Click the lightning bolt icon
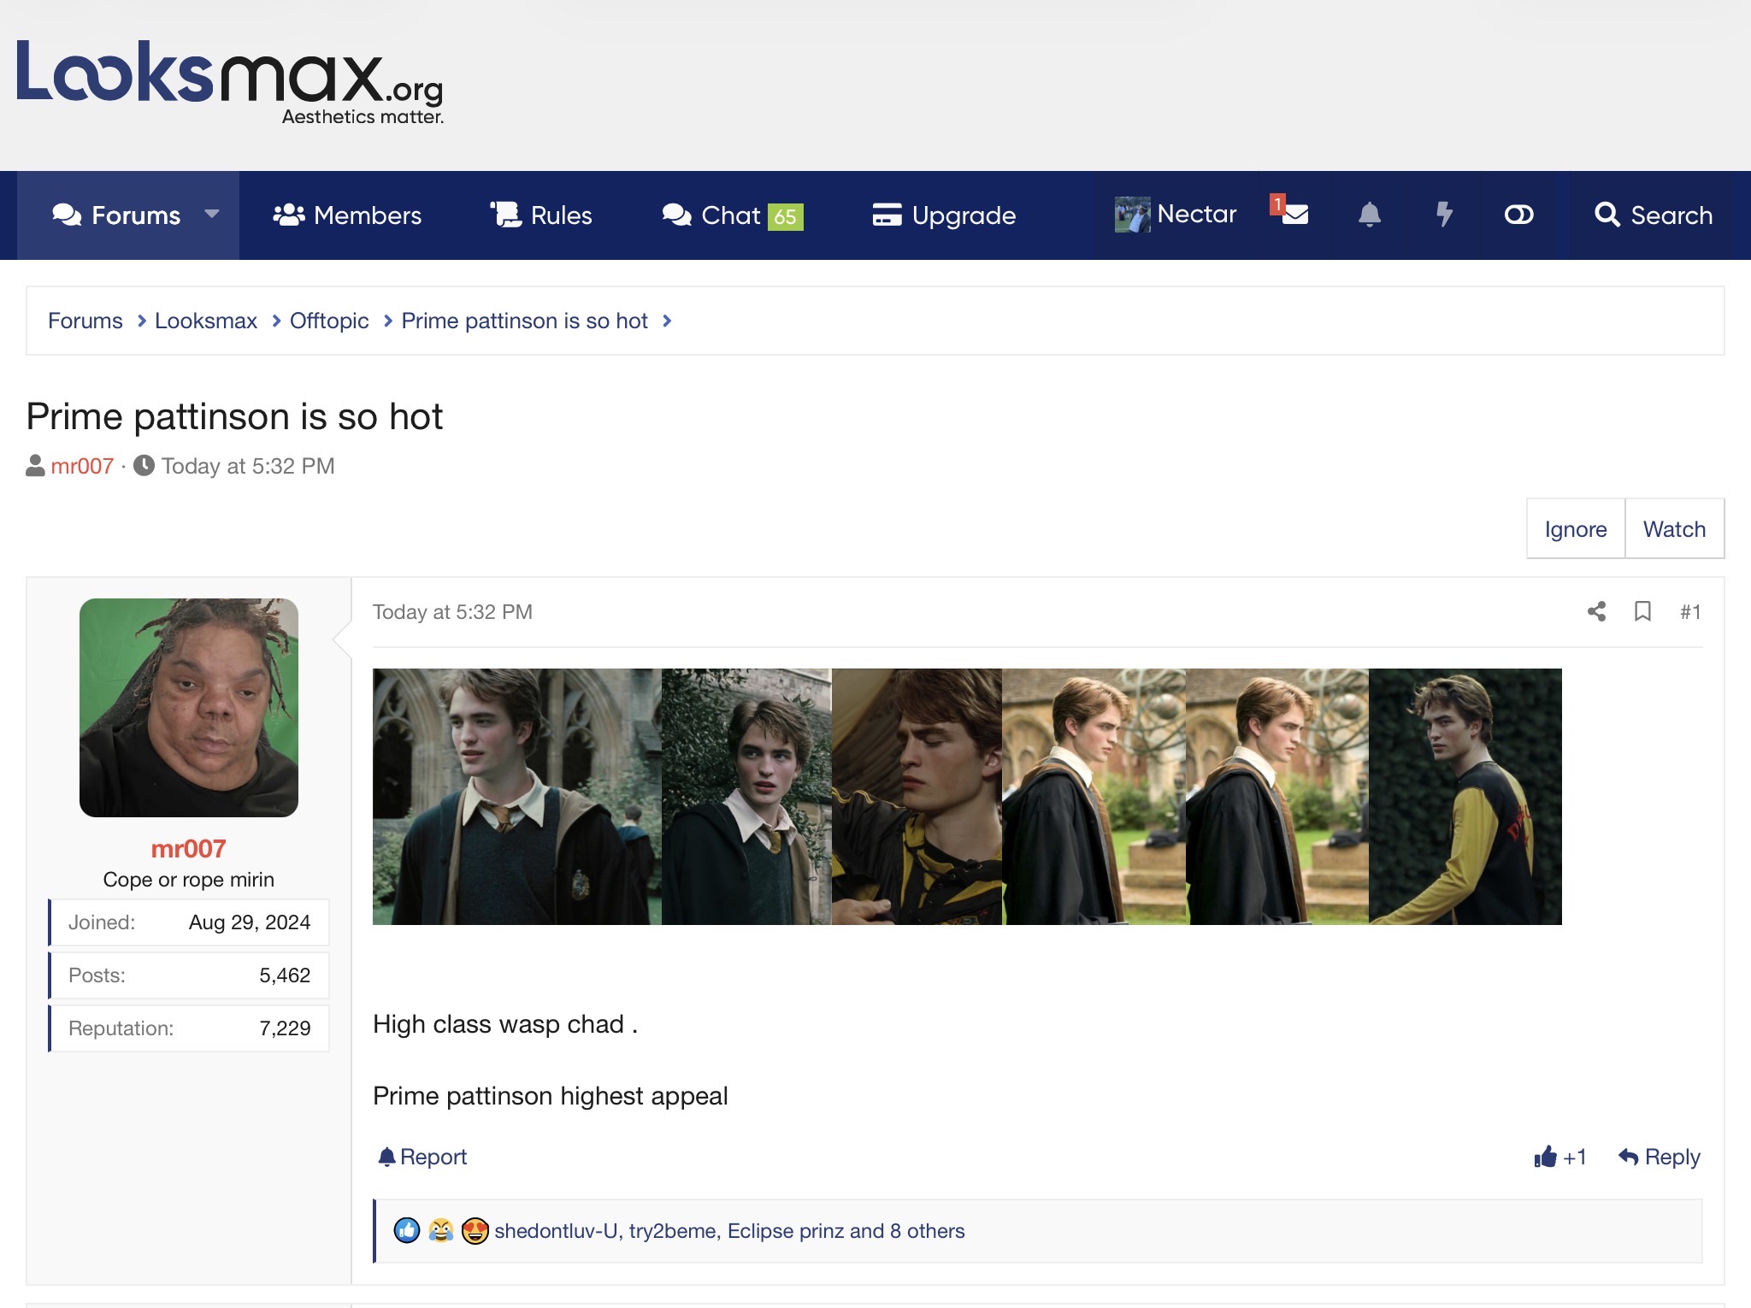 1444,215
